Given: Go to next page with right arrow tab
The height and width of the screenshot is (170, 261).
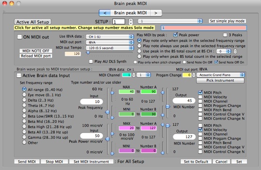Looking at the screenshot, I should 156,13.
